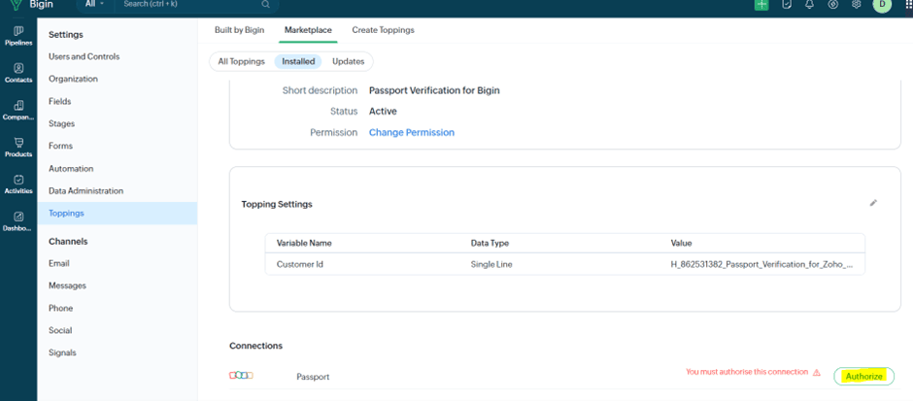The width and height of the screenshot is (913, 401).
Task: Open the notifications bell
Action: click(809, 4)
